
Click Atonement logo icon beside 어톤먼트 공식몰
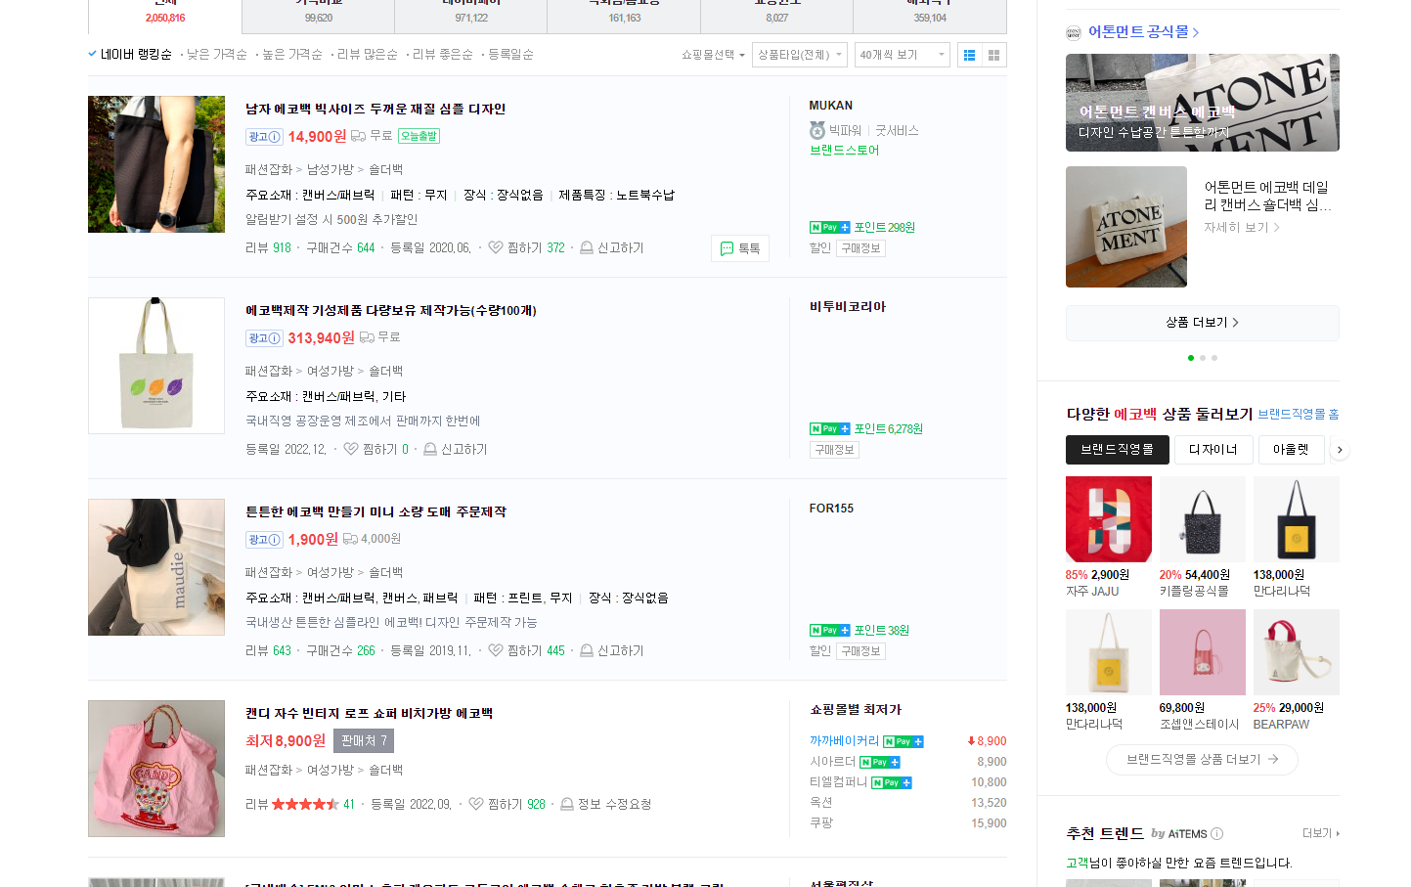[1074, 32]
